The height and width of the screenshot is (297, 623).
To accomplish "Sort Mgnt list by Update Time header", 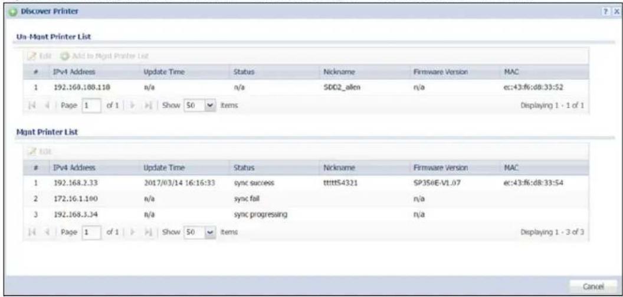I will point(183,168).
